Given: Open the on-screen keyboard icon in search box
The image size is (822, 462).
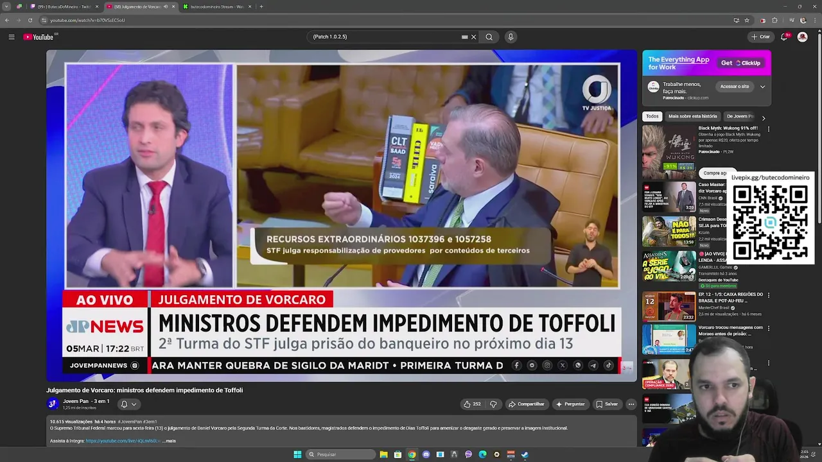Looking at the screenshot, I should point(464,37).
